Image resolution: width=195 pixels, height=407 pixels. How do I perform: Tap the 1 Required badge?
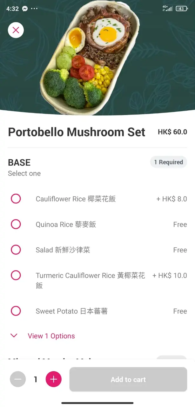[x=168, y=162]
